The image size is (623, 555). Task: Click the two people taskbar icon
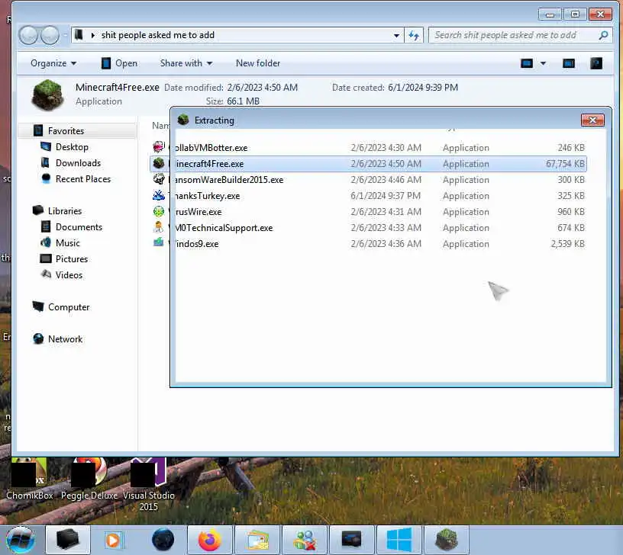click(305, 540)
